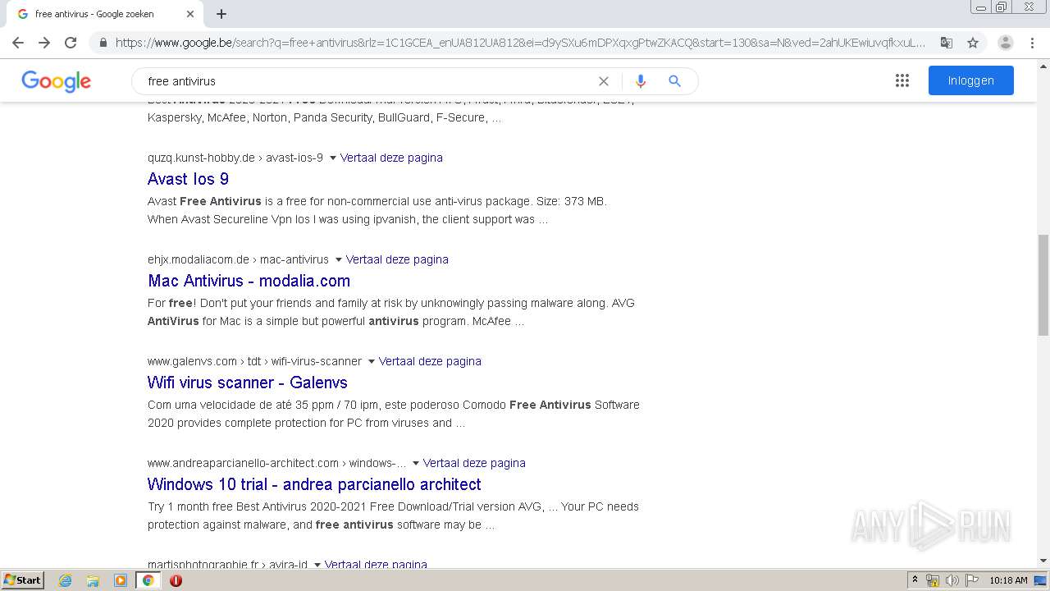This screenshot has height=591, width=1050.
Task: Go to the Google homepage logo
Action: click(x=56, y=81)
